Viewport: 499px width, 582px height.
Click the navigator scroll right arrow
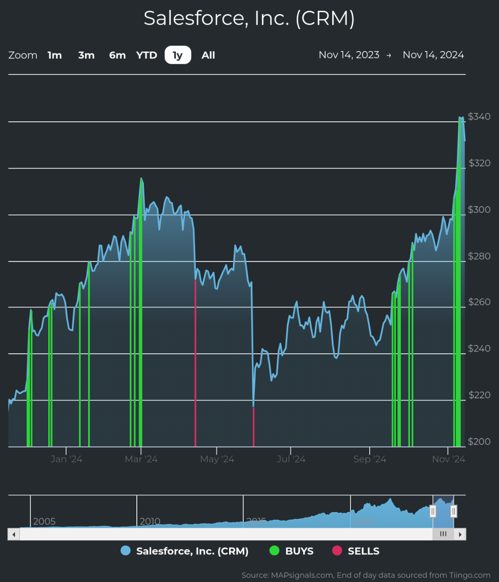pos(460,534)
